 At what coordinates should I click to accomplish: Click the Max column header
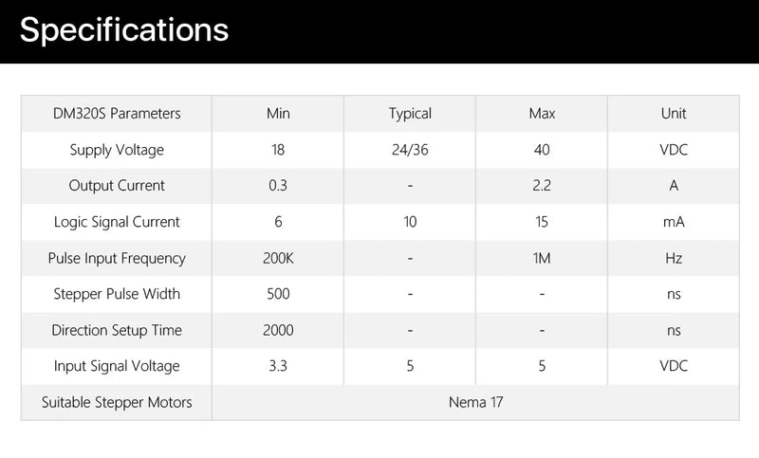[542, 114]
